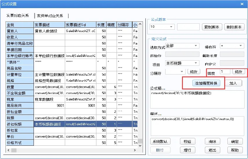Click the 长度 column header
The height and width of the screenshot is (159, 248).
101,25
